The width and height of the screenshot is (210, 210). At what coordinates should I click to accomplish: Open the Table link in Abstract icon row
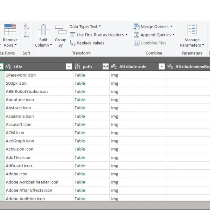80,108
